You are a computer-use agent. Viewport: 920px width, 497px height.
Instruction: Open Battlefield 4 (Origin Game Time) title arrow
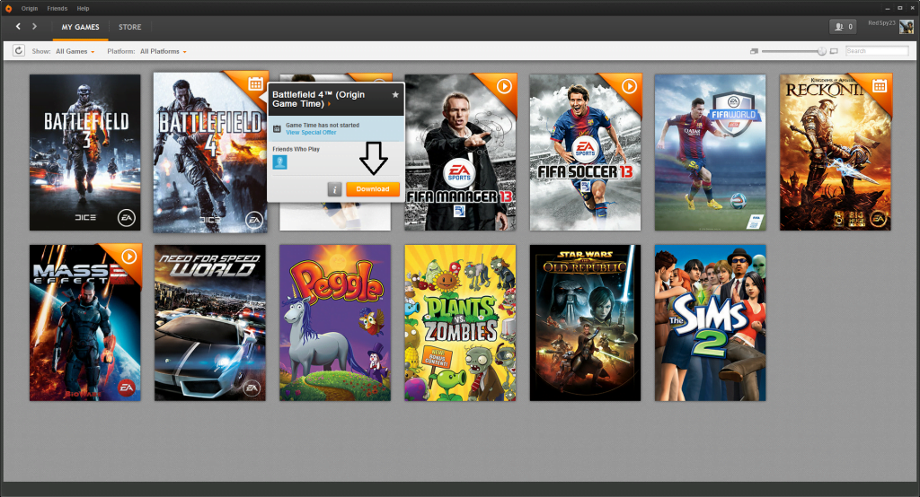click(x=329, y=104)
